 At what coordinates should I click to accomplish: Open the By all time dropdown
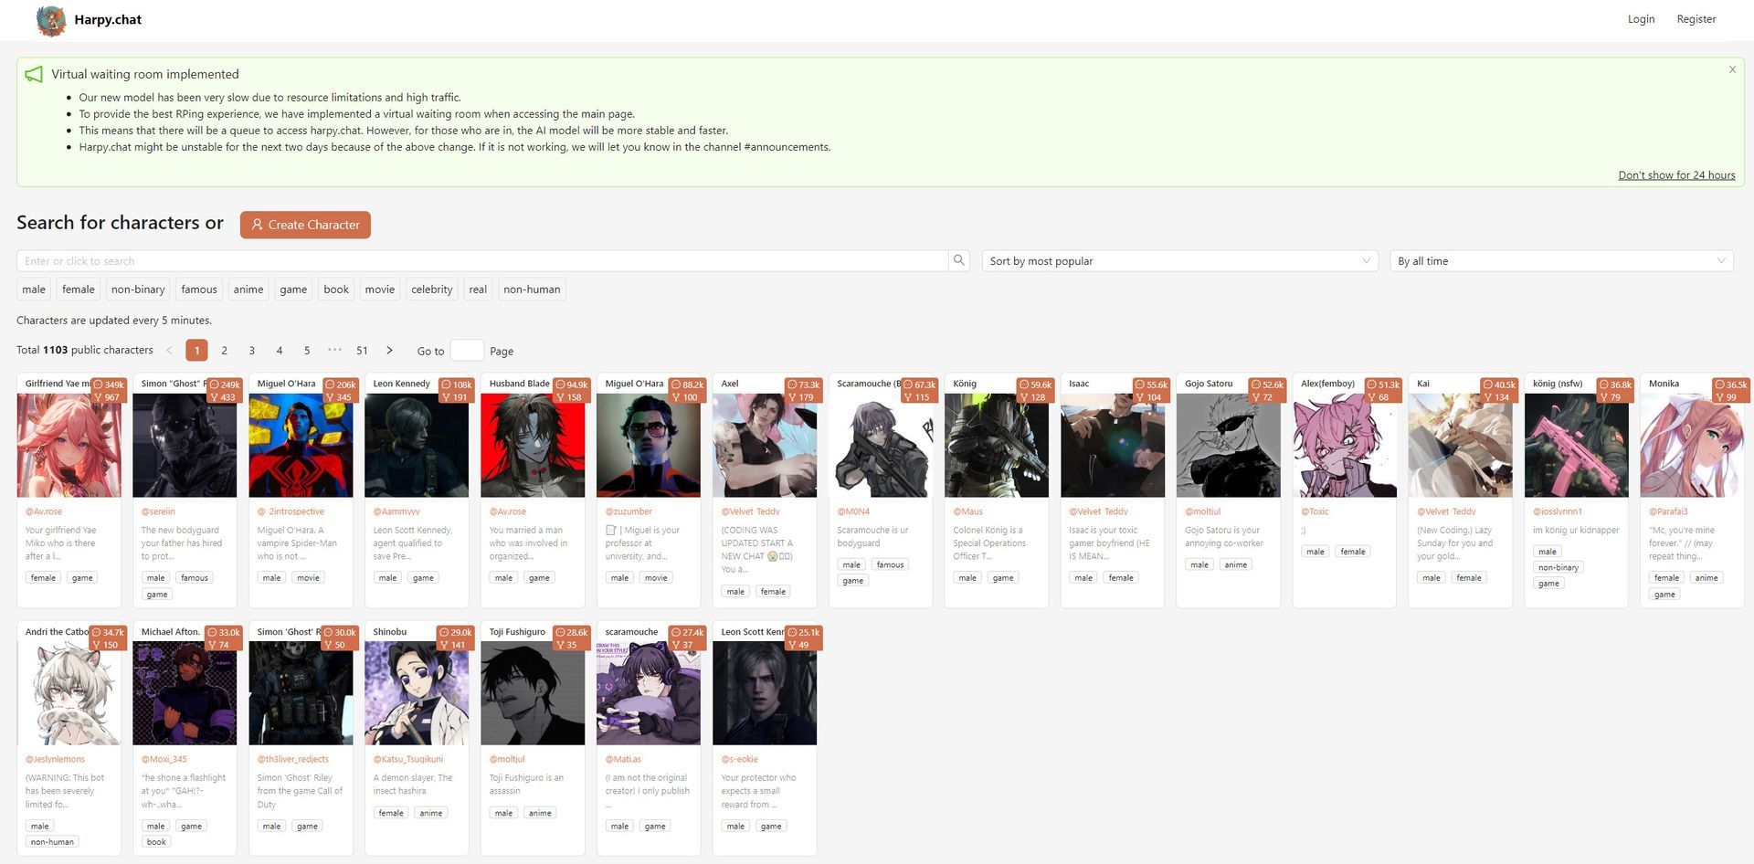click(1561, 260)
